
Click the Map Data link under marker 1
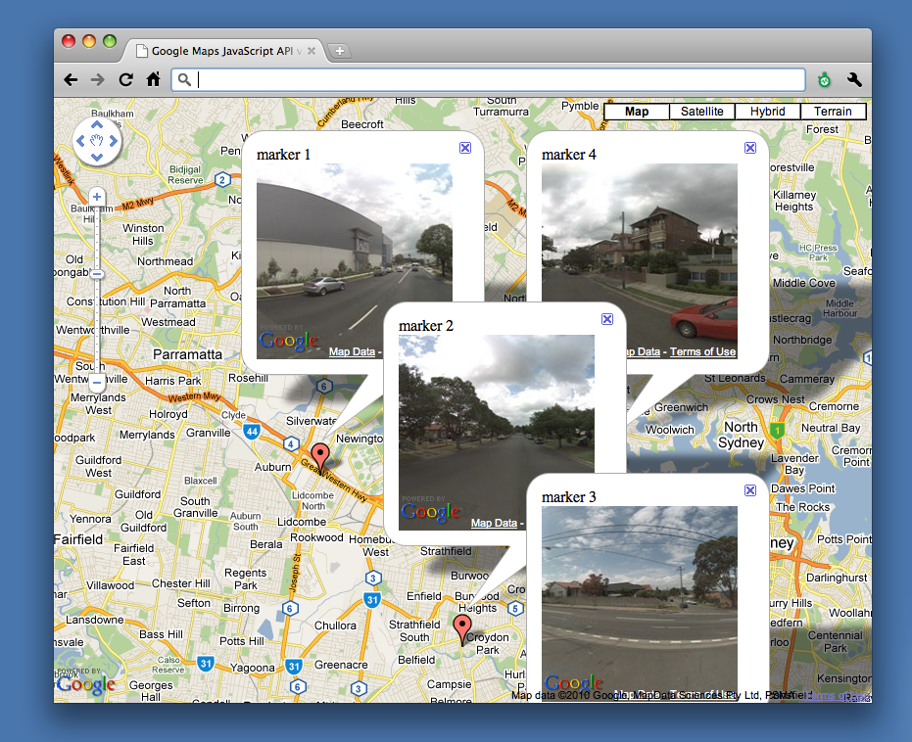(x=353, y=350)
